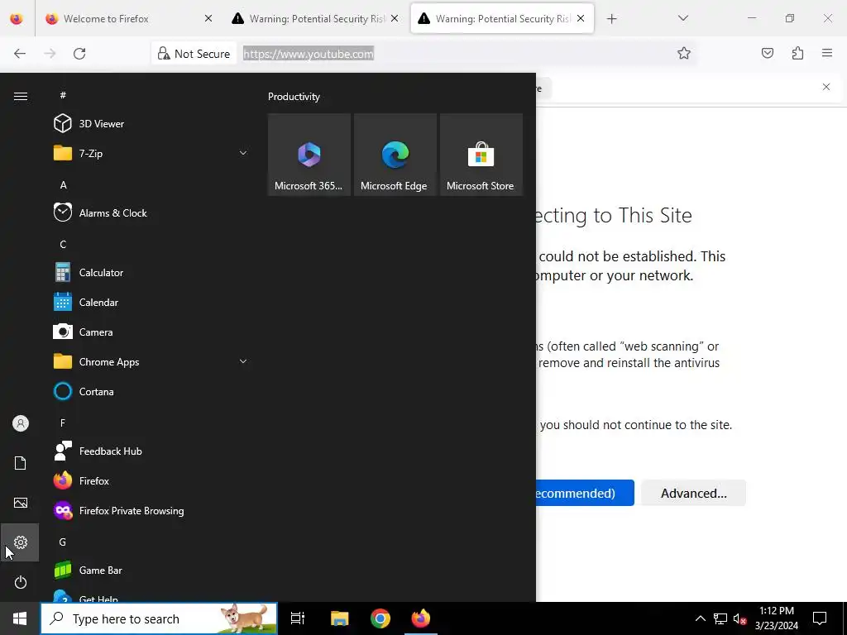847x635 pixels.
Task: Expand the Start menu hamburger
Action: pos(21,96)
